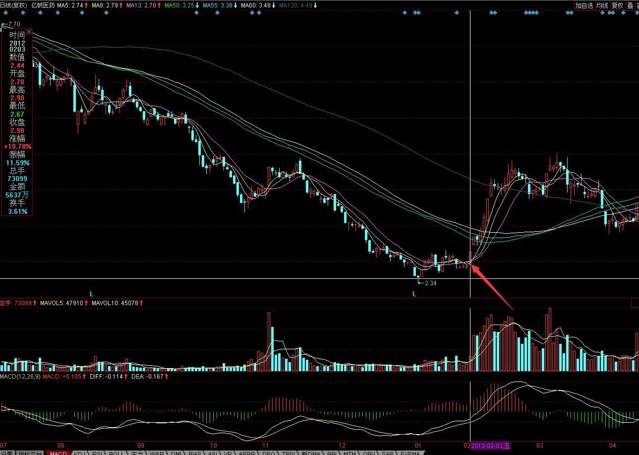The image size is (639, 455).
Task: Toggle price adjustment with the 复权 button
Action: click(x=617, y=5)
